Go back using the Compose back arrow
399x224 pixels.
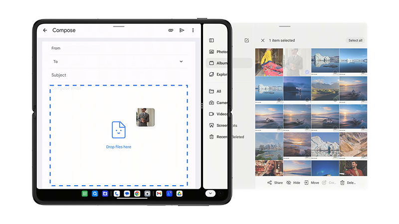click(x=45, y=30)
